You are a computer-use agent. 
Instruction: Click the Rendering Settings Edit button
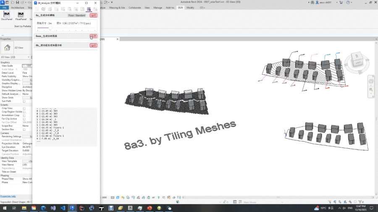coord(27,137)
